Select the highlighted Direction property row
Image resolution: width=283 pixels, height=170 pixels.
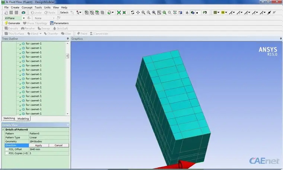point(17,146)
